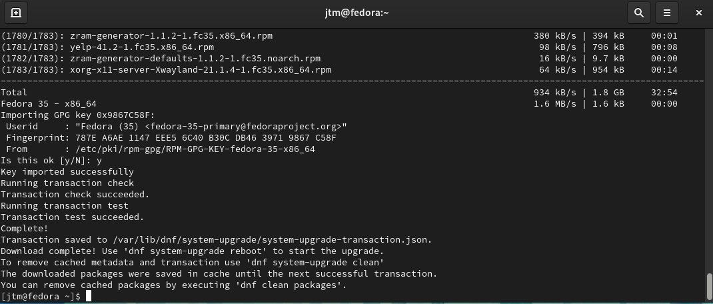Click the cursor at the shell prompt
Viewport: 713px width, 304px height.
click(89, 296)
